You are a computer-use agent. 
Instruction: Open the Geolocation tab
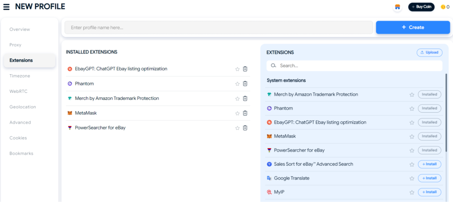(23, 107)
